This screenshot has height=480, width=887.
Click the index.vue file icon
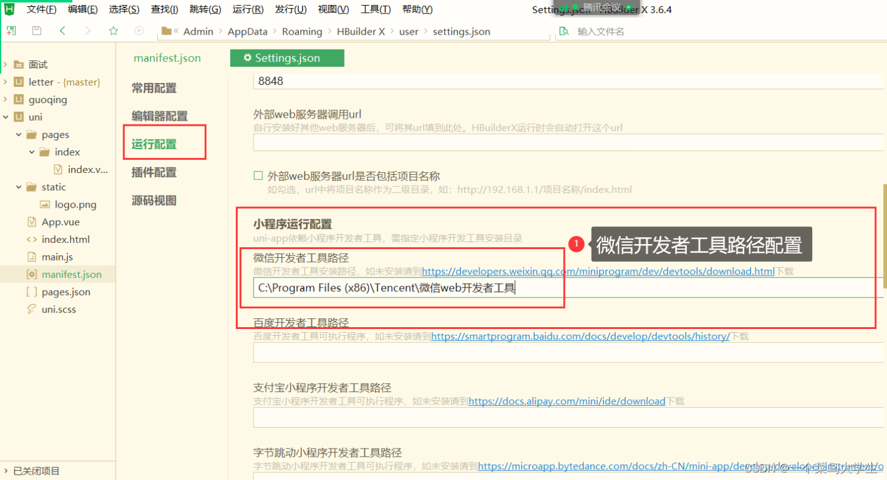click(x=59, y=169)
